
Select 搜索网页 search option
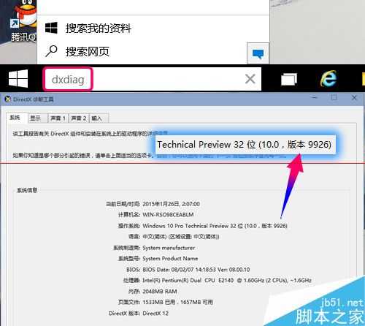tap(87, 52)
